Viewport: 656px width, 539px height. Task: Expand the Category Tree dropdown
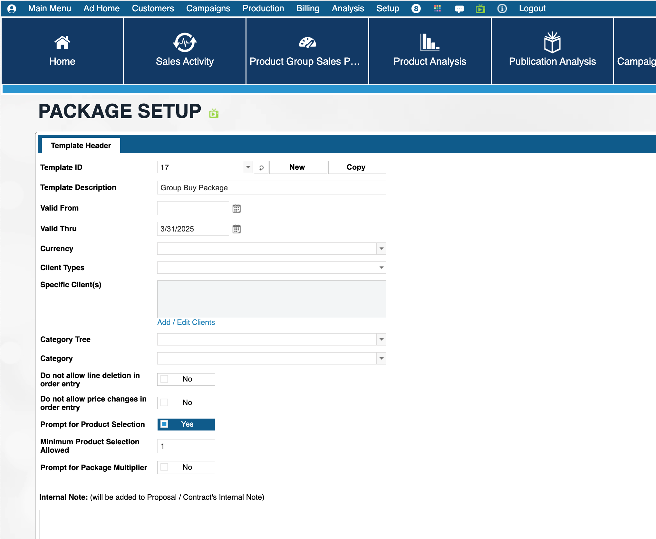[x=381, y=340]
